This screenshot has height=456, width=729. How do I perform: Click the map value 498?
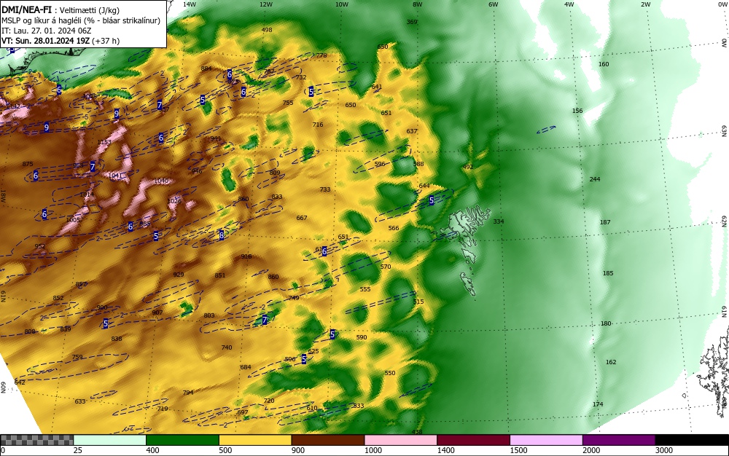pos(267,30)
